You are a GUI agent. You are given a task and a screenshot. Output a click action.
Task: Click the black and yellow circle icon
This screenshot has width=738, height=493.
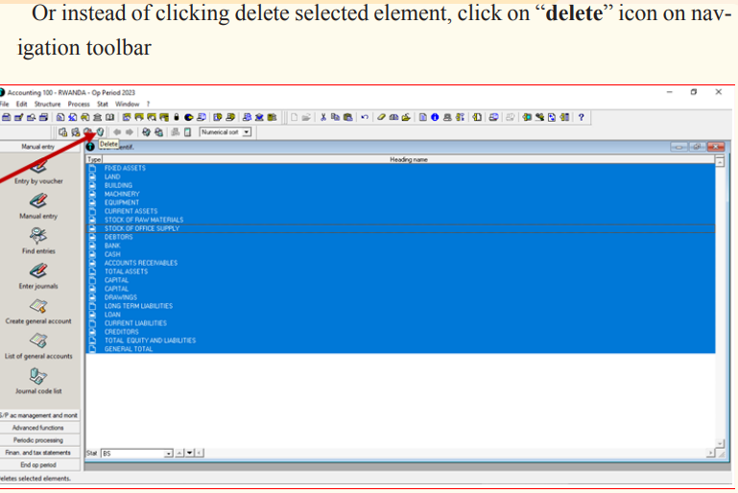pos(189,117)
